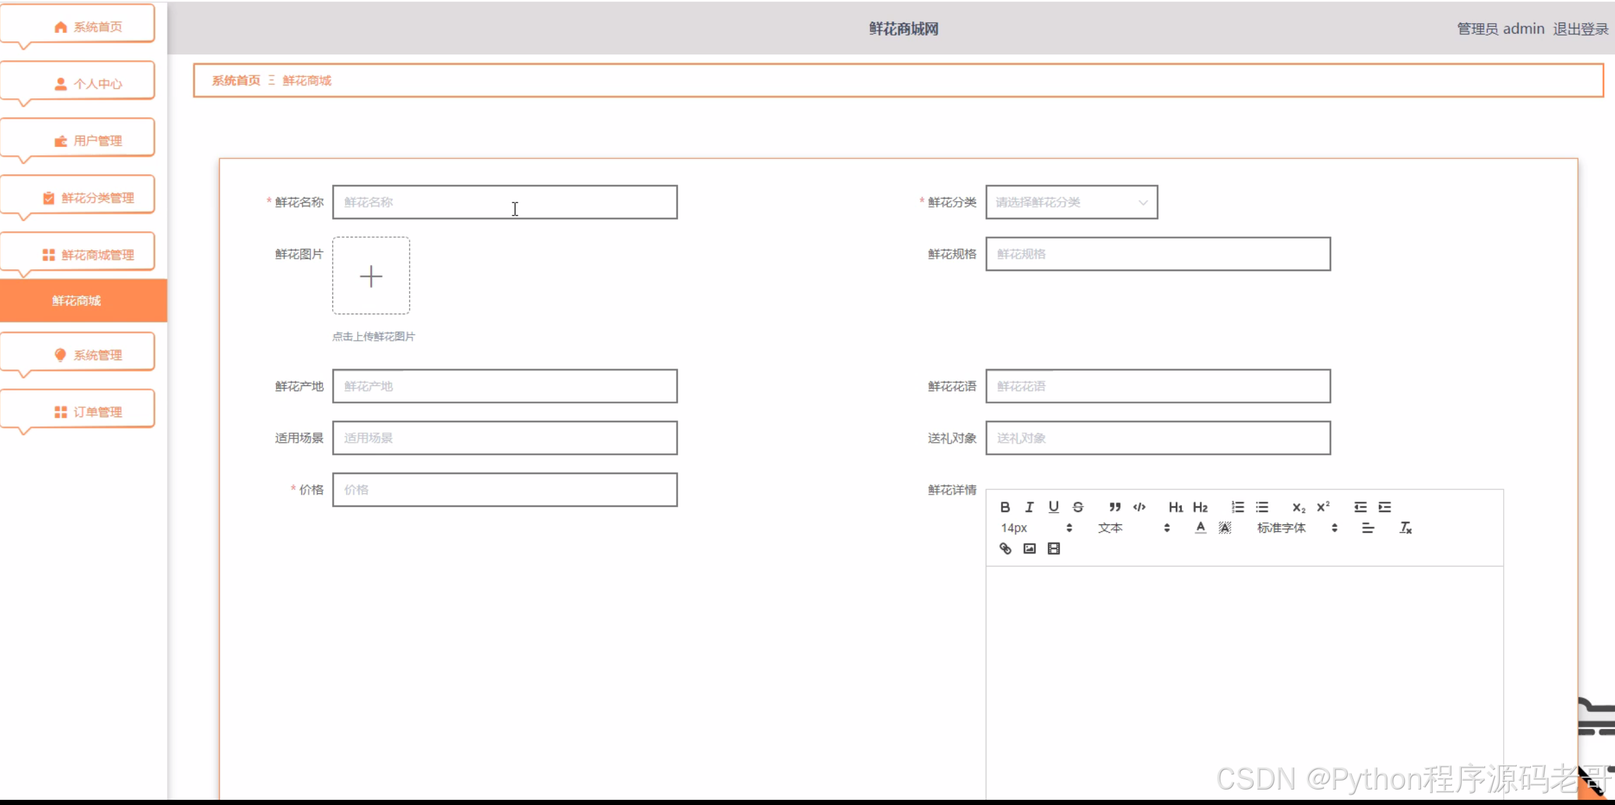
Task: Toggle underline formatting in the editor
Action: (x=1054, y=507)
